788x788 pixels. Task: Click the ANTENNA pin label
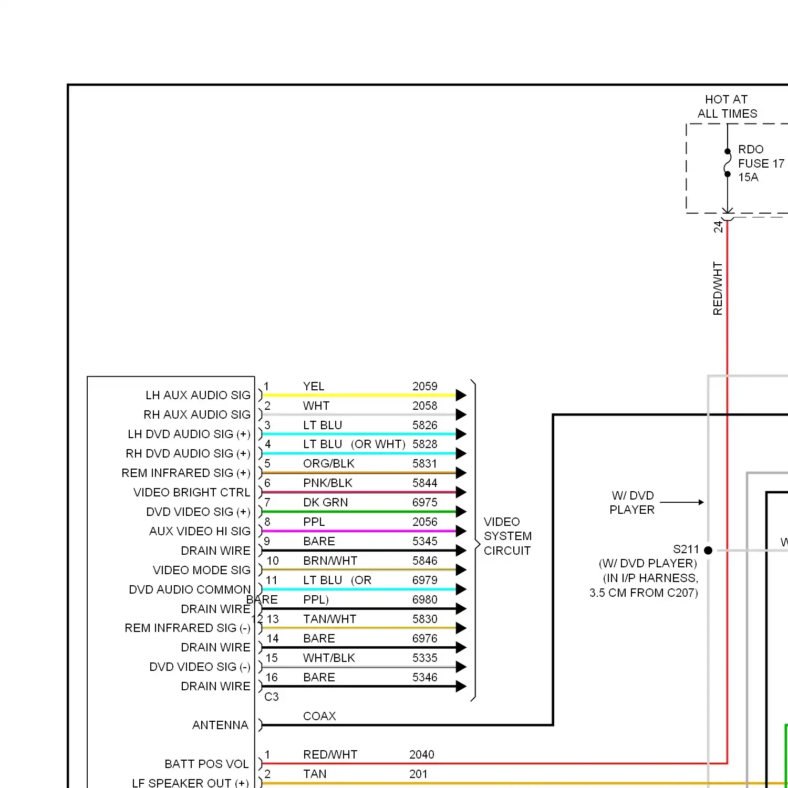pyautogui.click(x=220, y=725)
